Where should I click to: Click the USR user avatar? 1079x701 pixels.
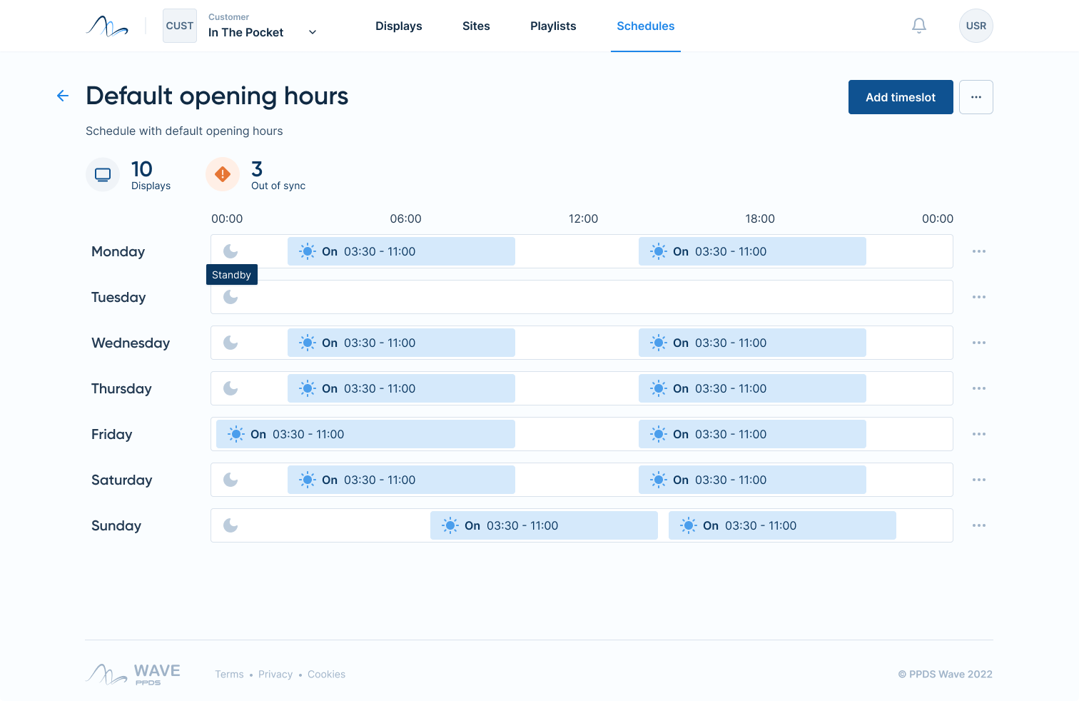(x=976, y=25)
